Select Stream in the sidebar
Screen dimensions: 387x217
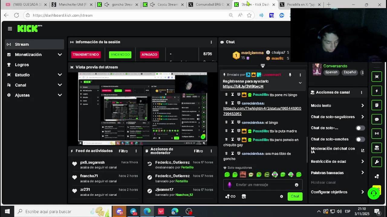pos(34,44)
